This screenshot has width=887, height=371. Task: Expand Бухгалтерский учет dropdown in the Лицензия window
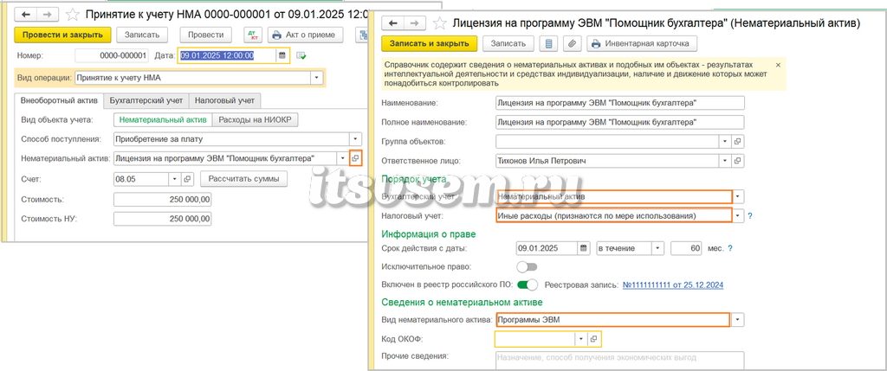(738, 196)
